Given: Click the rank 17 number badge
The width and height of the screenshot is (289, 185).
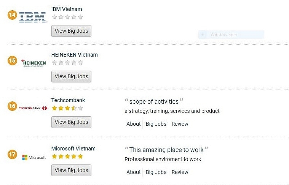Looking at the screenshot, I should 12,155.
